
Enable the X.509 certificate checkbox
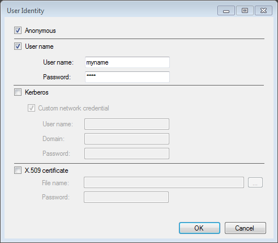click(18, 170)
